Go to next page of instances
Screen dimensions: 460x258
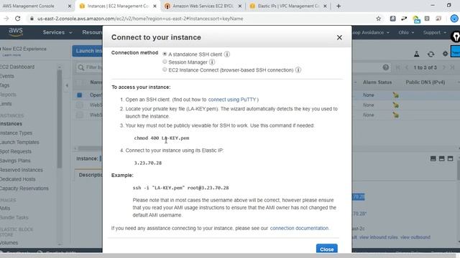pyautogui.click(x=443, y=67)
